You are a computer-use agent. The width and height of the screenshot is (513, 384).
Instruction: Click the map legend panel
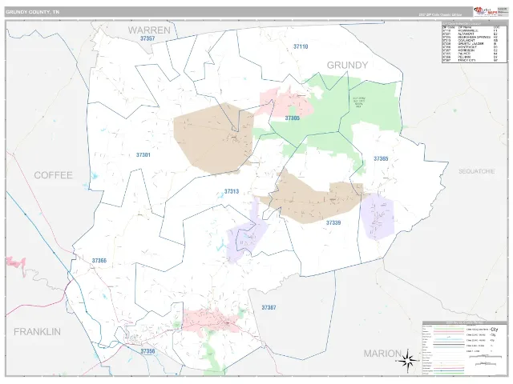click(x=465, y=349)
